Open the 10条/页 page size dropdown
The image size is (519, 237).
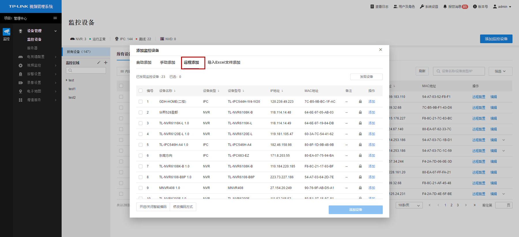(409, 205)
